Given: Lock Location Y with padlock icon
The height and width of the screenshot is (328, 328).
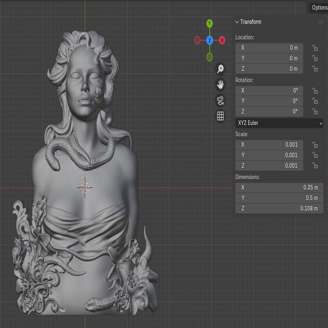Looking at the screenshot, I should [315, 58].
